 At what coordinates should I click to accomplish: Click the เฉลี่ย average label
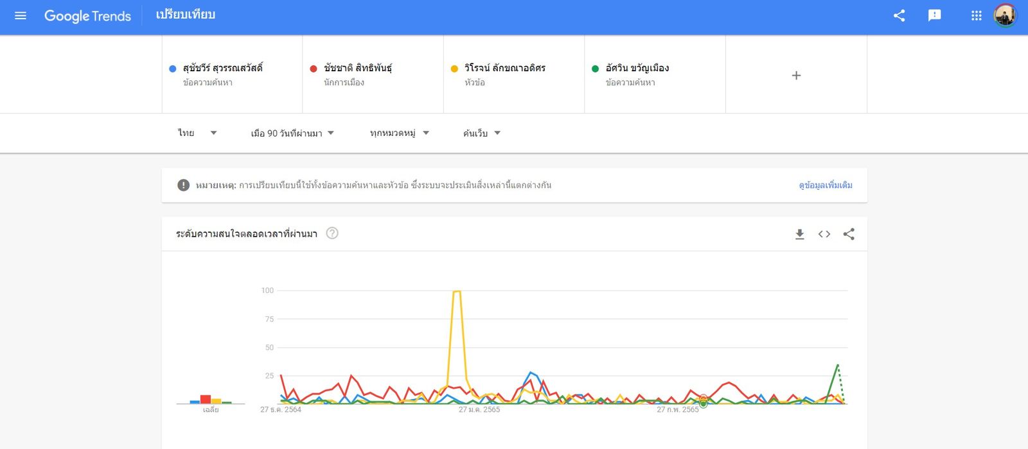point(211,410)
